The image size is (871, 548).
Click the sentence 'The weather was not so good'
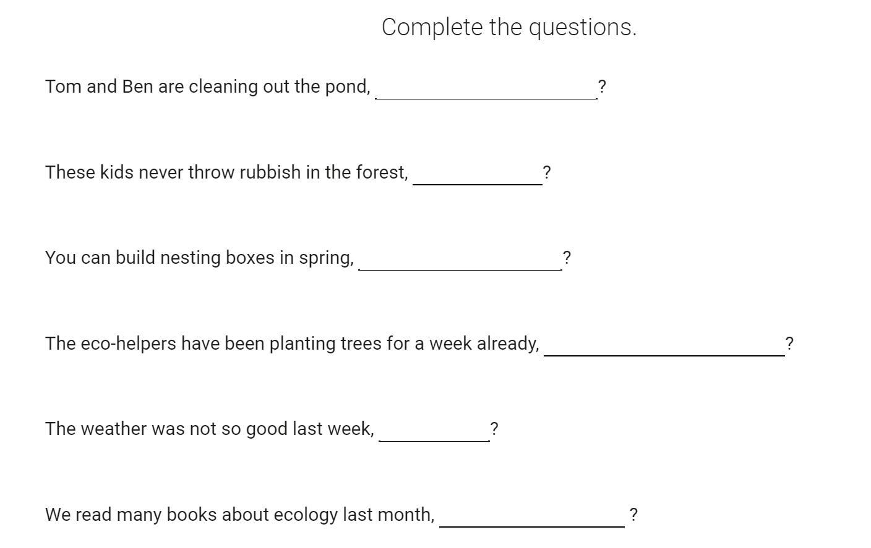[x=210, y=429]
